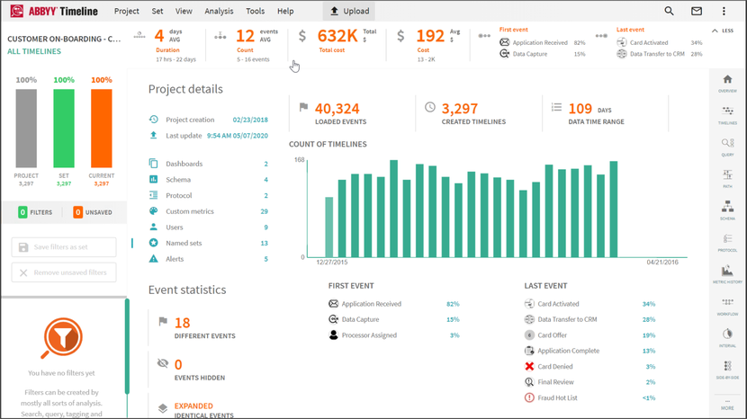
Task: Open the Query tool in sidebar
Action: click(x=727, y=147)
